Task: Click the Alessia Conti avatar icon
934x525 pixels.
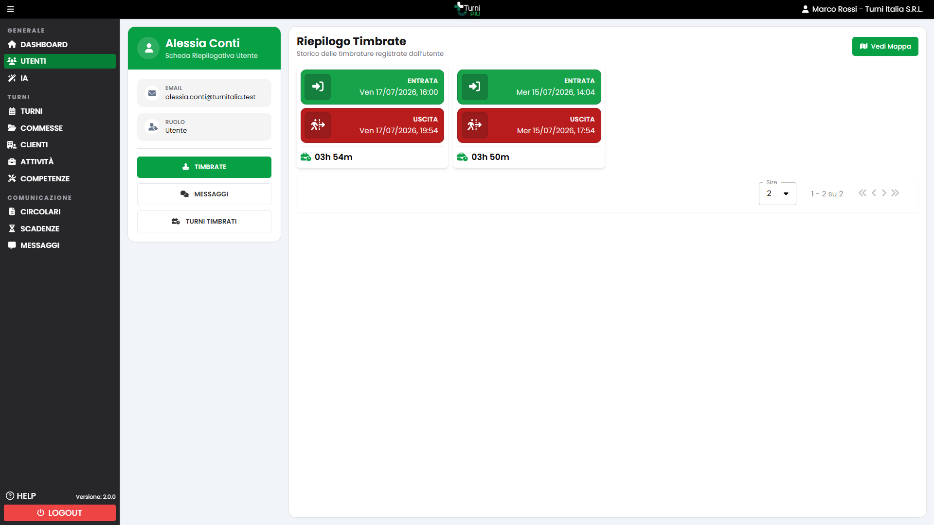Action: click(x=149, y=48)
